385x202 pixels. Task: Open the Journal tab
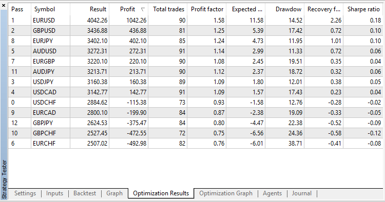[302, 193]
